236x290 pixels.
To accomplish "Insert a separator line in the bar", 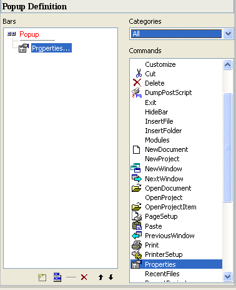I will (71, 277).
